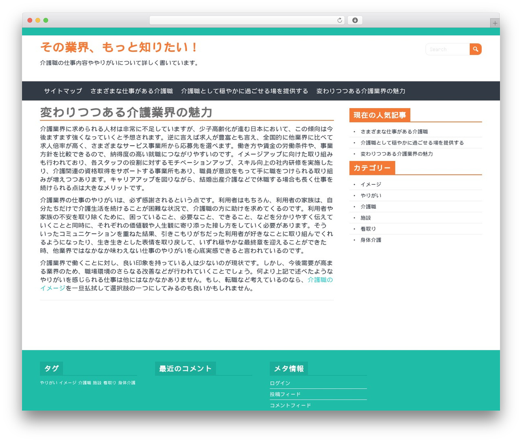
Task: Focus the Search input field
Action: 448,49
